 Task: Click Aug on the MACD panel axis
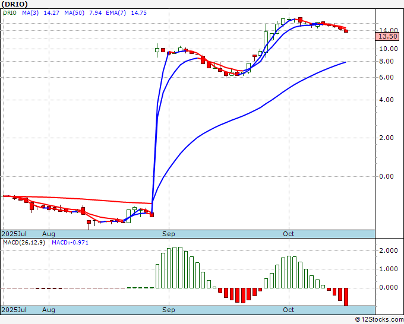tap(49, 310)
